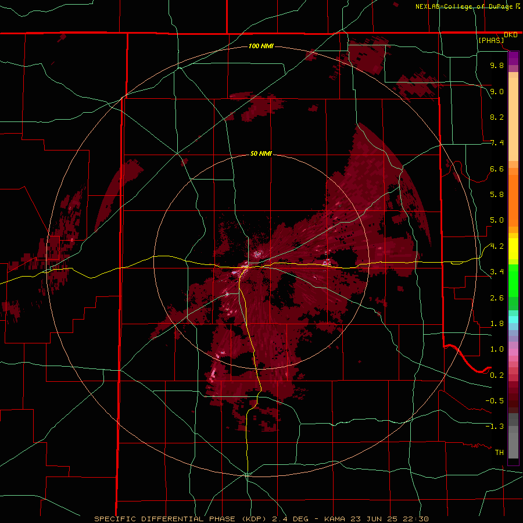This screenshot has width=523, height=523.
Task: Click the NEXLAB-College of DuPage watermark text
Action: tap(464, 6)
